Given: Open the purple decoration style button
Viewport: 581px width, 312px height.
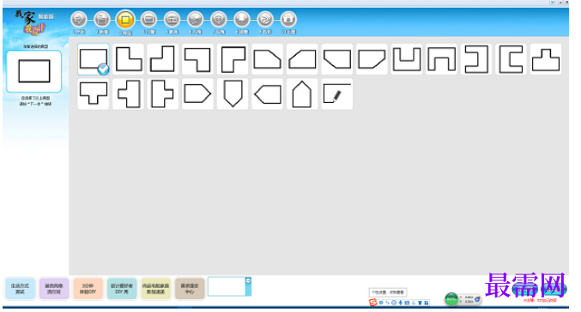Looking at the screenshot, I should tap(54, 288).
